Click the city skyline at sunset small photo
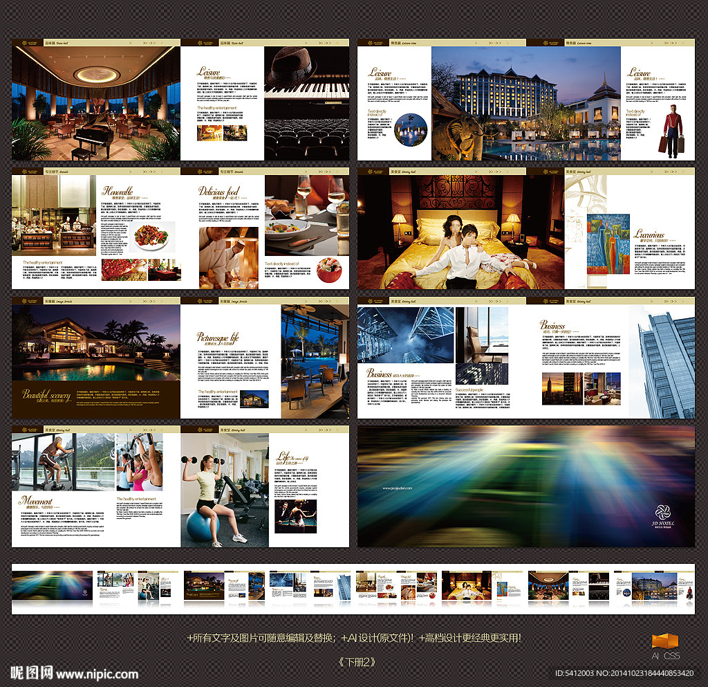708x687 pixels. pos(562,388)
